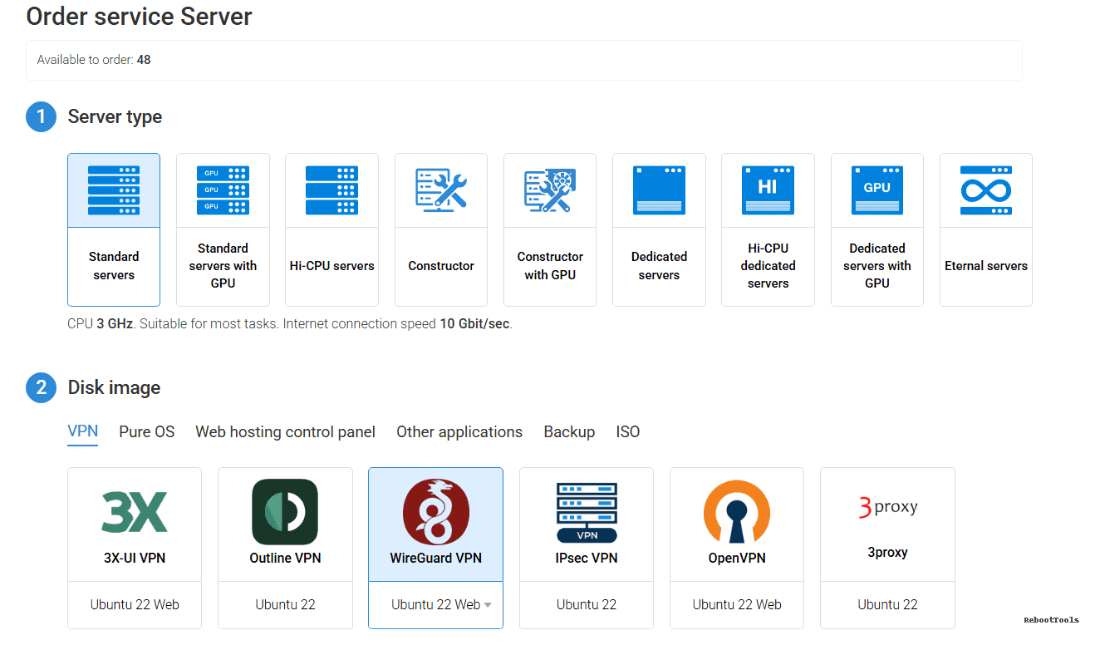
Task: Select the Standard servers icon
Action: point(114,190)
